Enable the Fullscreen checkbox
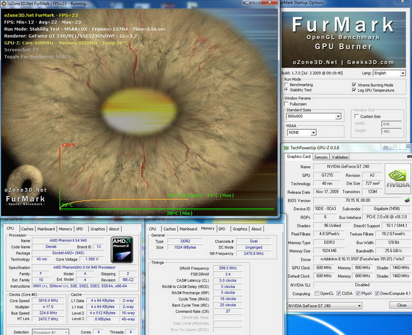The width and height of the screenshot is (412, 335). [x=287, y=104]
